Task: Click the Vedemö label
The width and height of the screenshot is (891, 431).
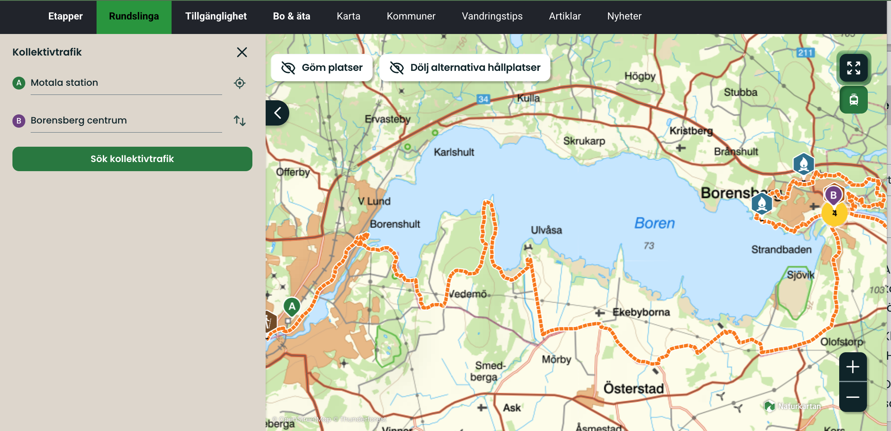Action: [x=468, y=294]
